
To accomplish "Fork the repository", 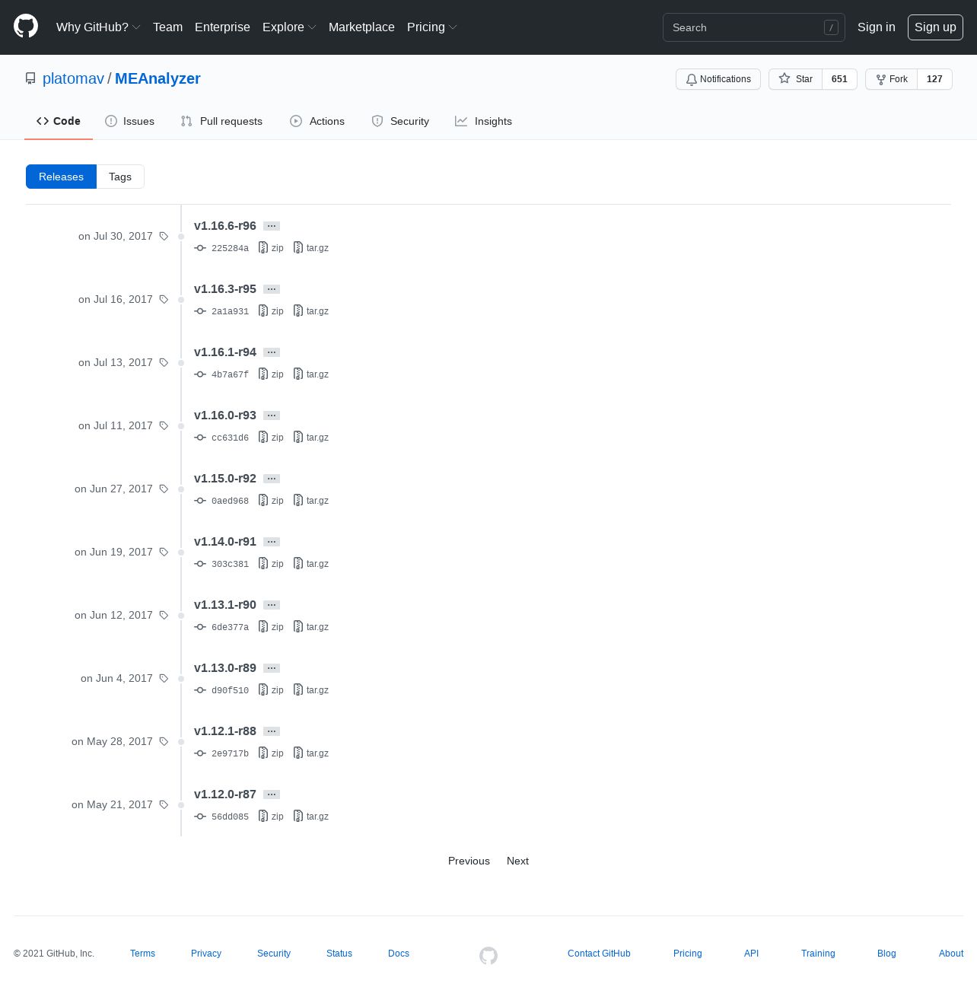I will (891, 79).
